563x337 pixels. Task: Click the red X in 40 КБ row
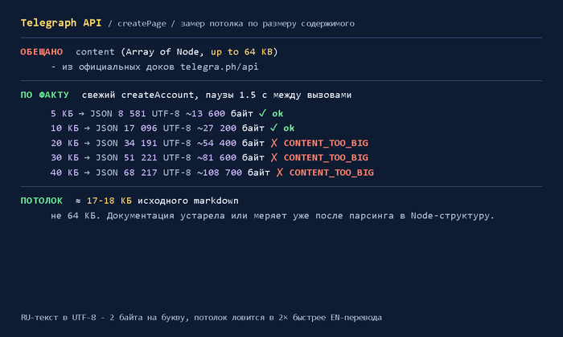coord(280,173)
